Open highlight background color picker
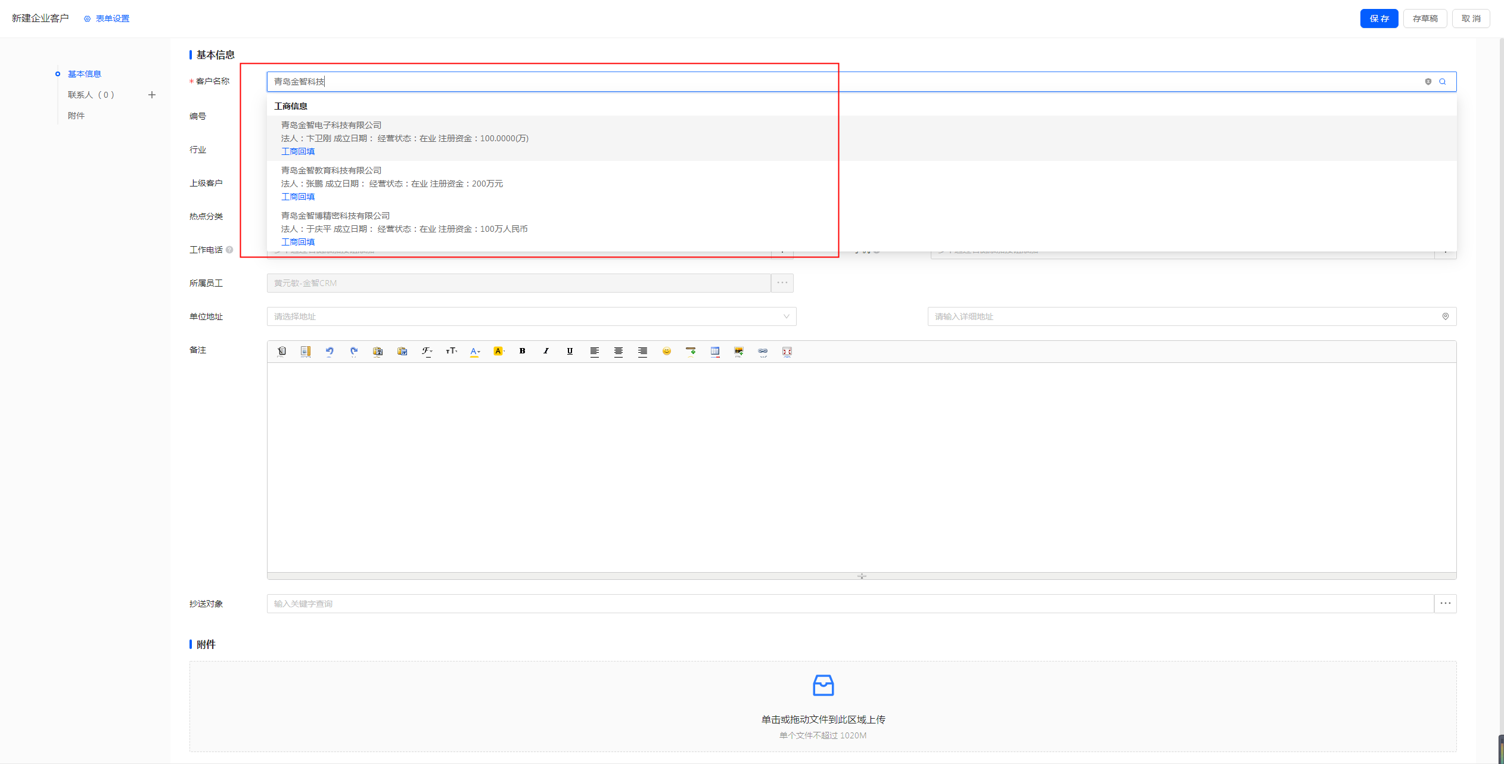The width and height of the screenshot is (1504, 764). point(499,352)
